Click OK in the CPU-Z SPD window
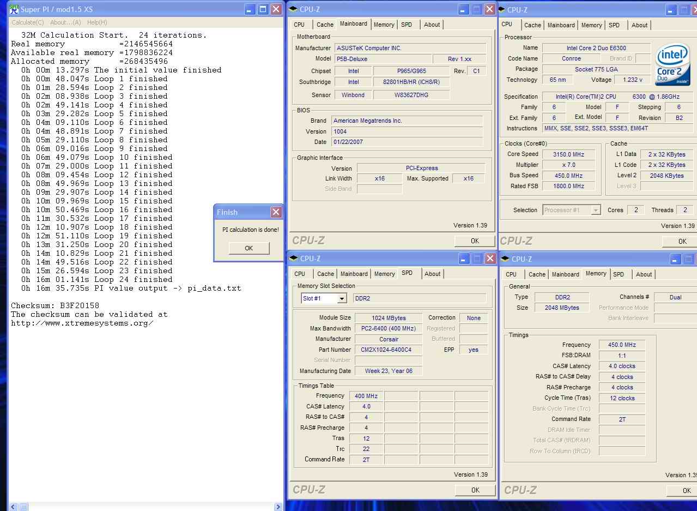This screenshot has width=697, height=511. coord(475,490)
